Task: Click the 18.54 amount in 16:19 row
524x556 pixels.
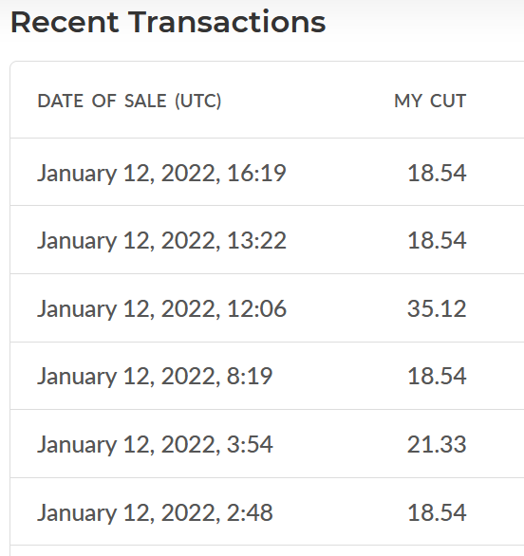Action: pyautogui.click(x=437, y=173)
